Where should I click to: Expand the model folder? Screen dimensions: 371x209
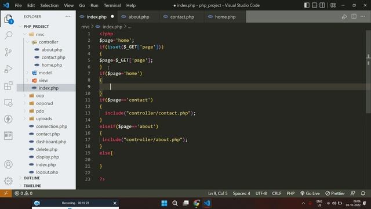pyautogui.click(x=45, y=73)
